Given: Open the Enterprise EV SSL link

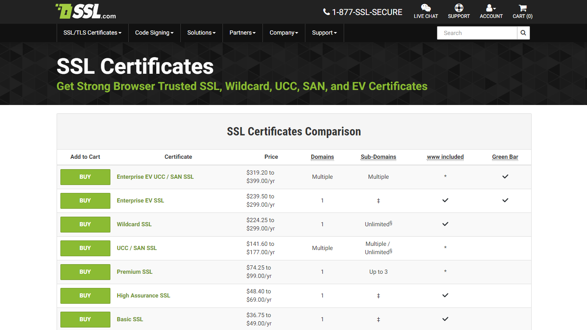Looking at the screenshot, I should coord(140,200).
